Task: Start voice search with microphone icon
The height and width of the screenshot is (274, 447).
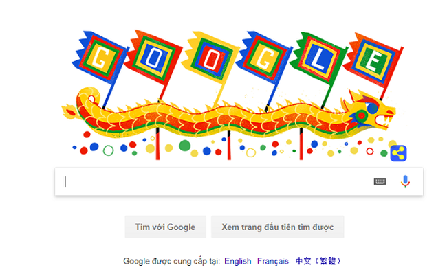Action: coord(405,181)
